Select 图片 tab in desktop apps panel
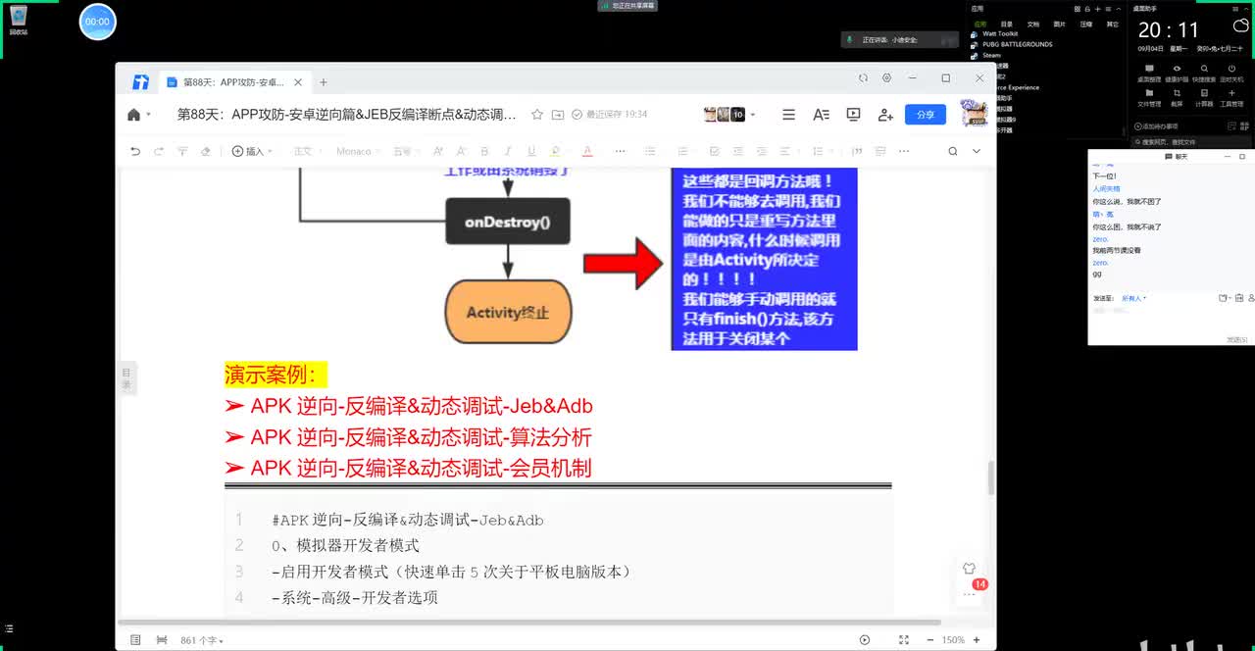The image size is (1255, 651). 1059,24
